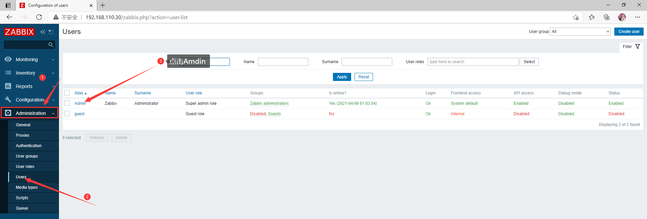647x219 pixels.
Task: Expand the Monitoring menu
Action: [x=53, y=60]
